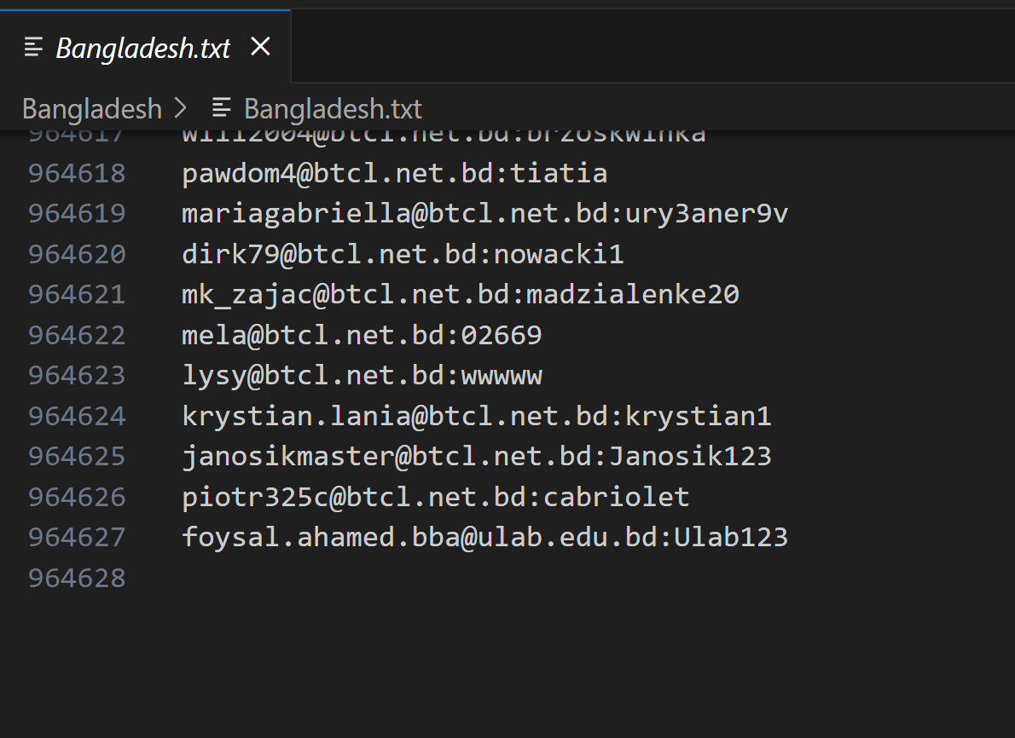Place cursor in text on line 964622

pyautogui.click(x=362, y=335)
